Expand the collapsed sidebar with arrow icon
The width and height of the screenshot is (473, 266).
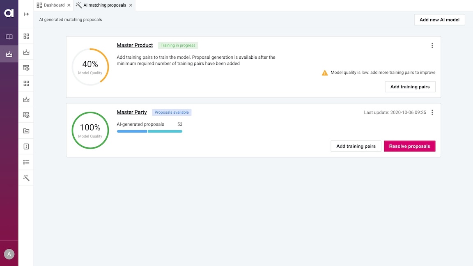(26, 14)
